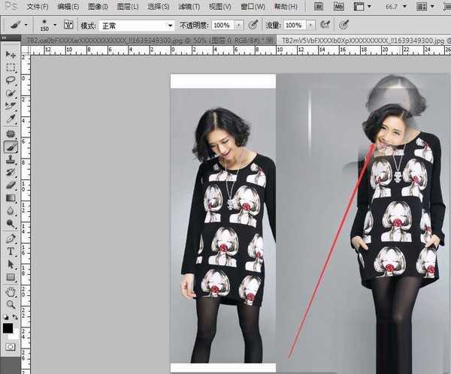Toggle Quick Mask mode

pos(11,347)
